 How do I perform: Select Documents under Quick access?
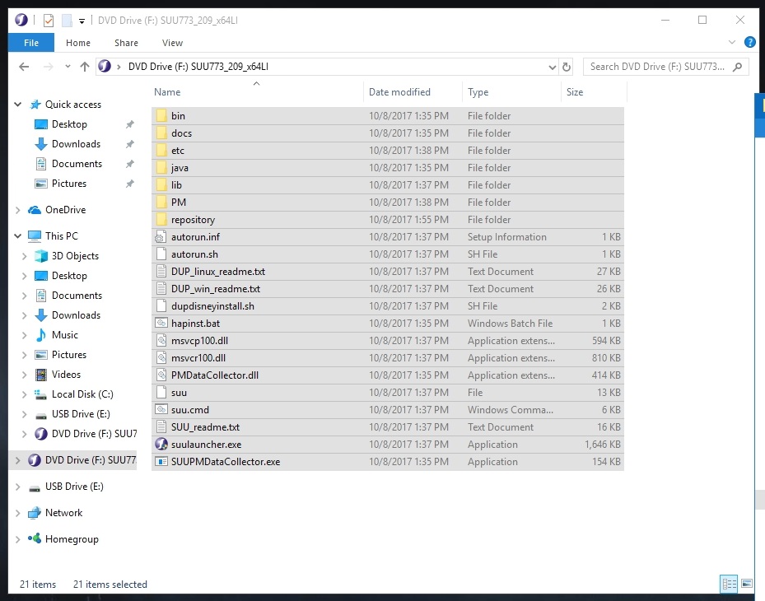77,164
